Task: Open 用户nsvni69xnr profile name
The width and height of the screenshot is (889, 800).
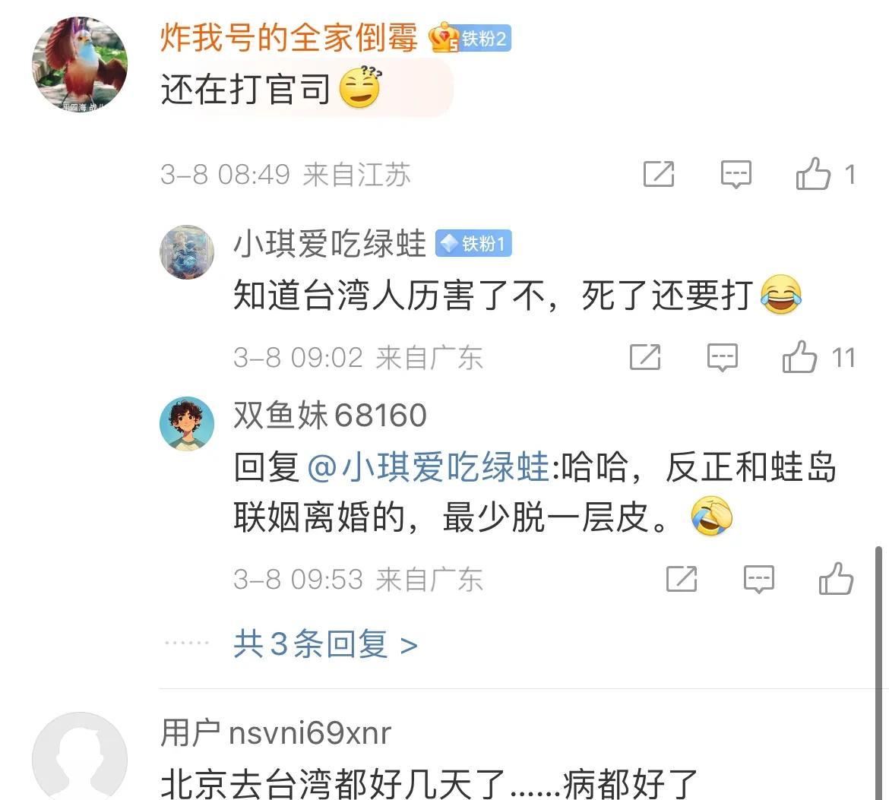Action: tap(276, 732)
